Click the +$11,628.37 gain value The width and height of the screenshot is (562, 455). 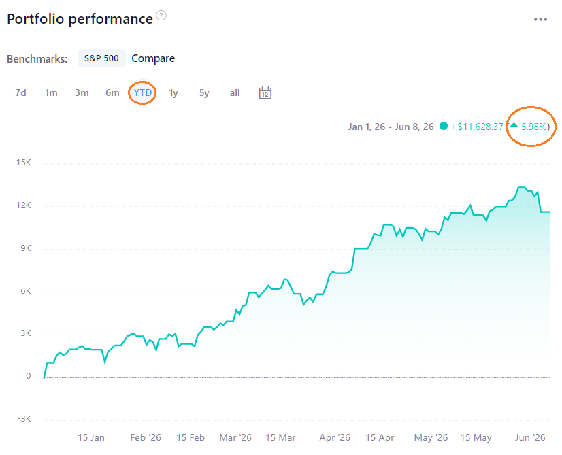click(477, 127)
